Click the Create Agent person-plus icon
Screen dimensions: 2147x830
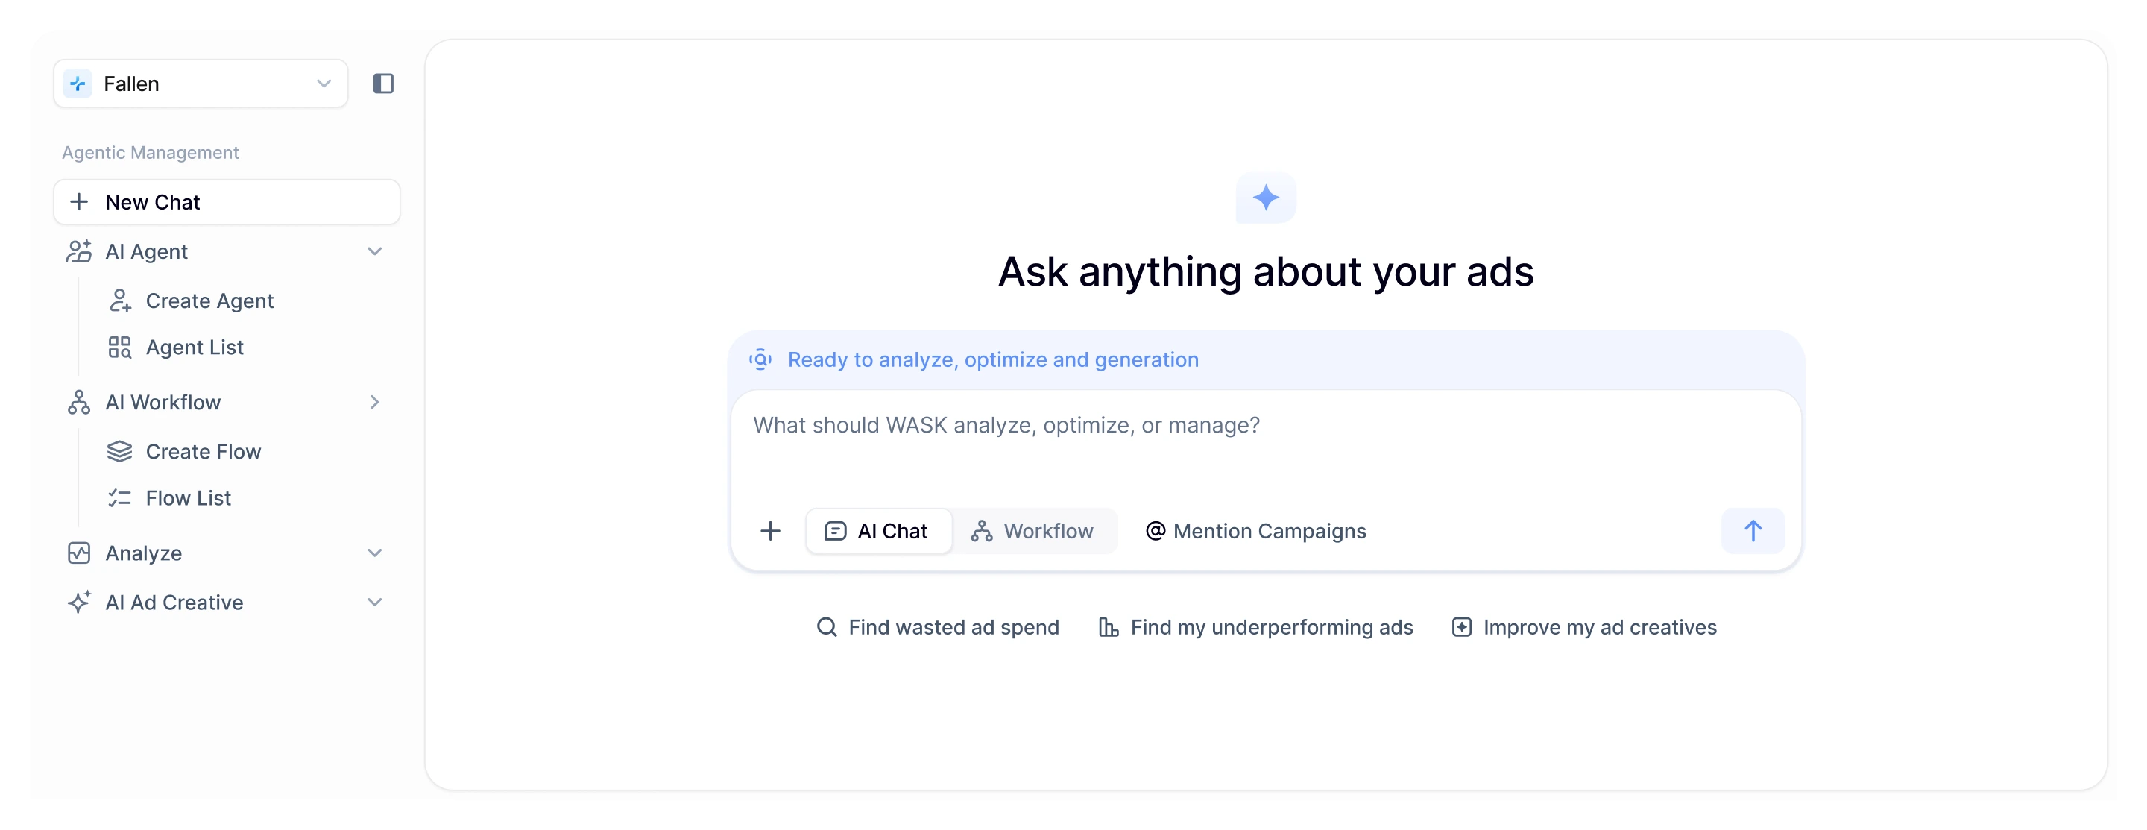tap(120, 301)
